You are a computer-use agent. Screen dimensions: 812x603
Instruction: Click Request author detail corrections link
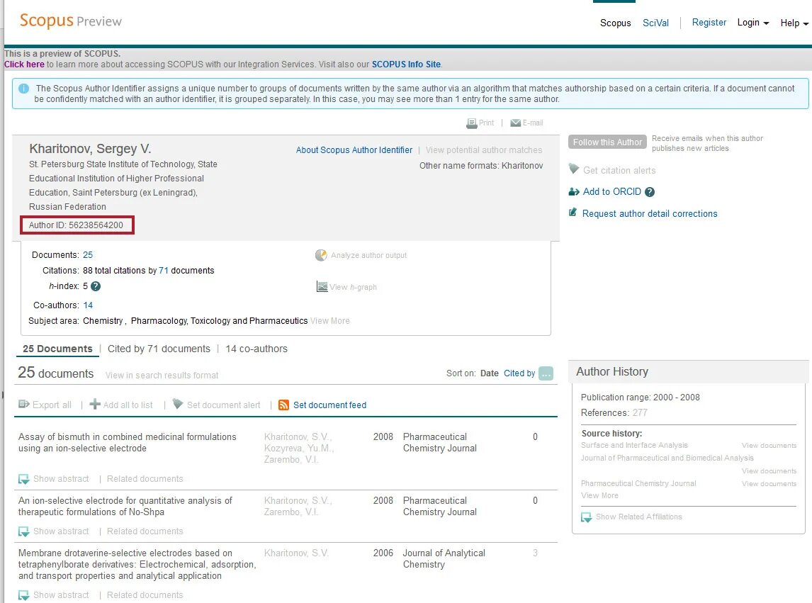[650, 213]
